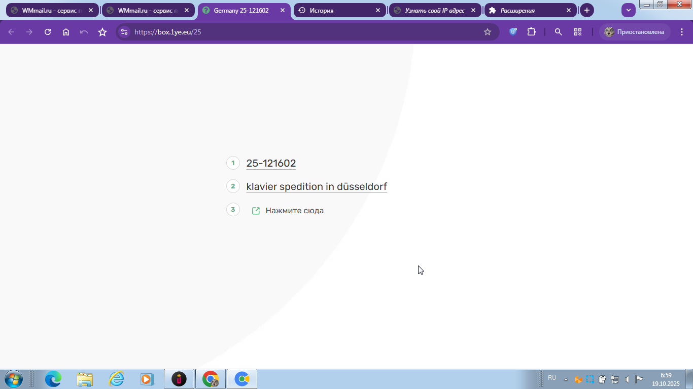
Task: Launch Microsoft Edge from taskbar
Action: pos(53,379)
